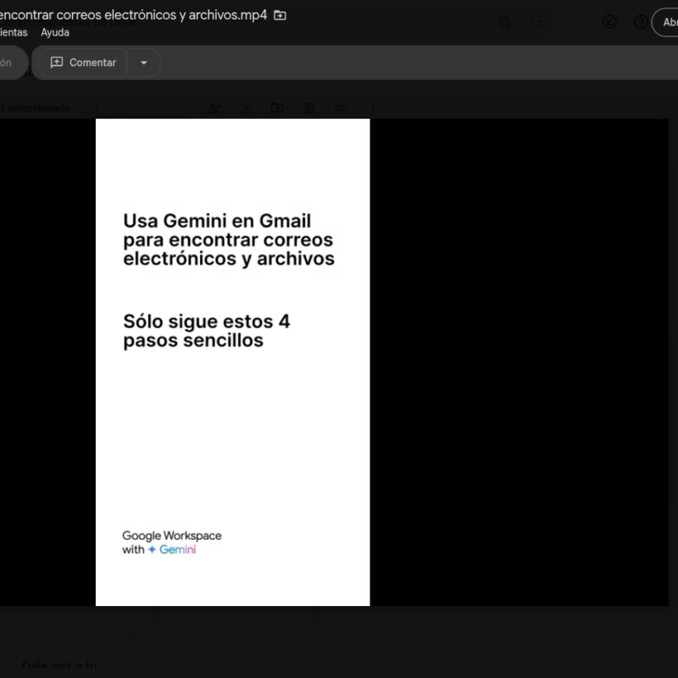Click the Comentar button
678x678 pixels.
(82, 63)
